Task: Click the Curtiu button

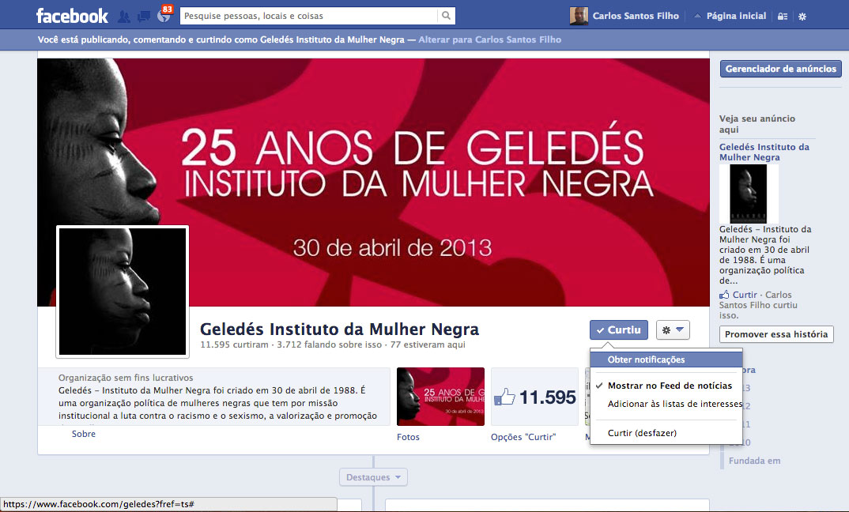Action: point(619,329)
